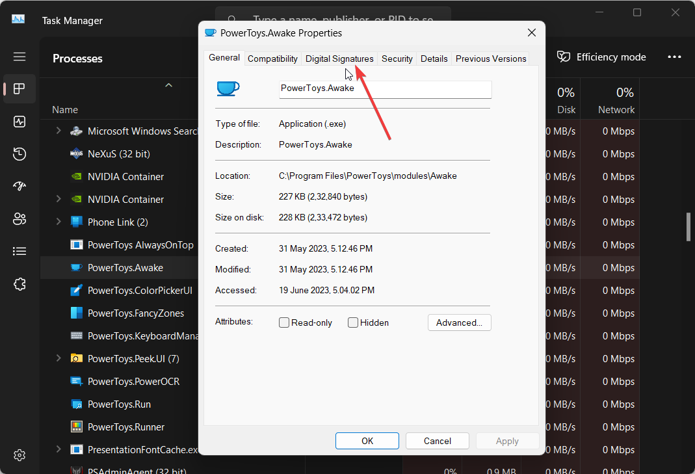Switch to the General tab
This screenshot has height=474, width=695.
(224, 58)
